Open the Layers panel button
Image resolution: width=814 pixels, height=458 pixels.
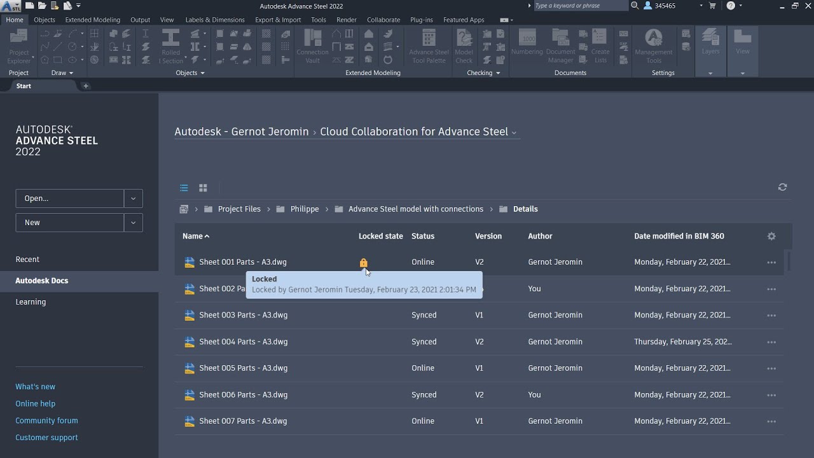coord(710,42)
